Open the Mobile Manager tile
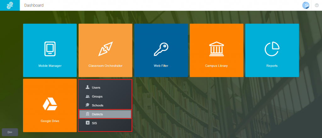 coord(50,50)
